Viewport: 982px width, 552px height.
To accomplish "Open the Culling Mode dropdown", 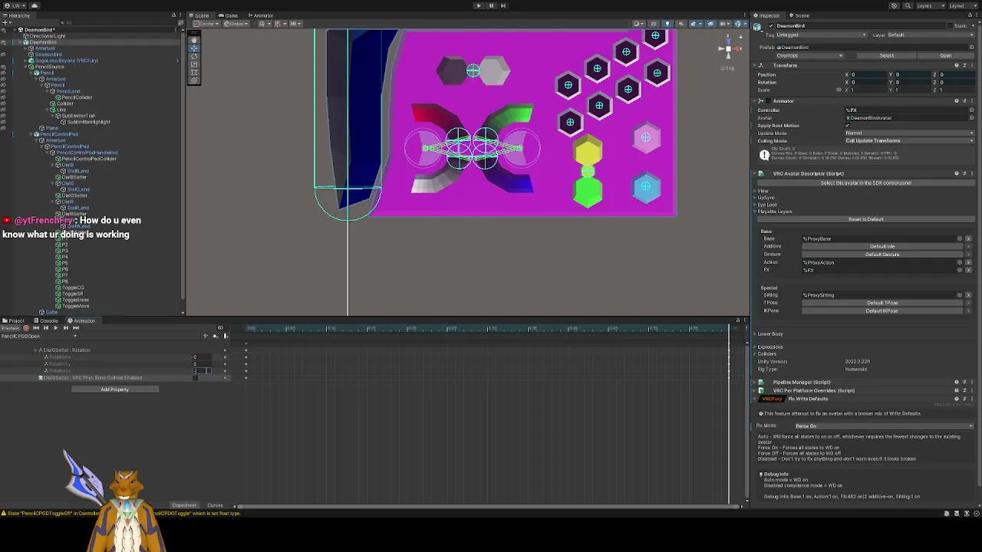I will [x=908, y=141].
